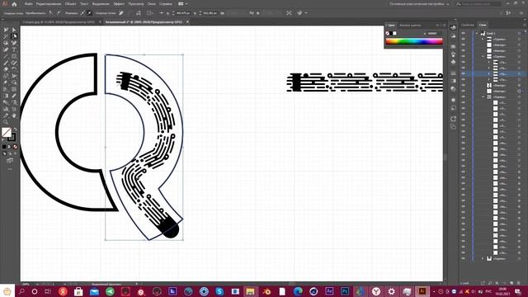Click target circle of highlighted sublayer

[519, 73]
